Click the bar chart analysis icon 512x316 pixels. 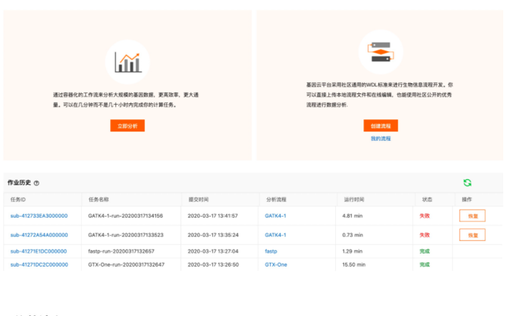coord(127,62)
